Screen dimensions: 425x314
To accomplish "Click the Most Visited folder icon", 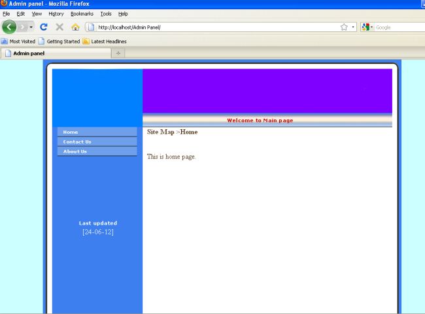I will tap(5, 41).
